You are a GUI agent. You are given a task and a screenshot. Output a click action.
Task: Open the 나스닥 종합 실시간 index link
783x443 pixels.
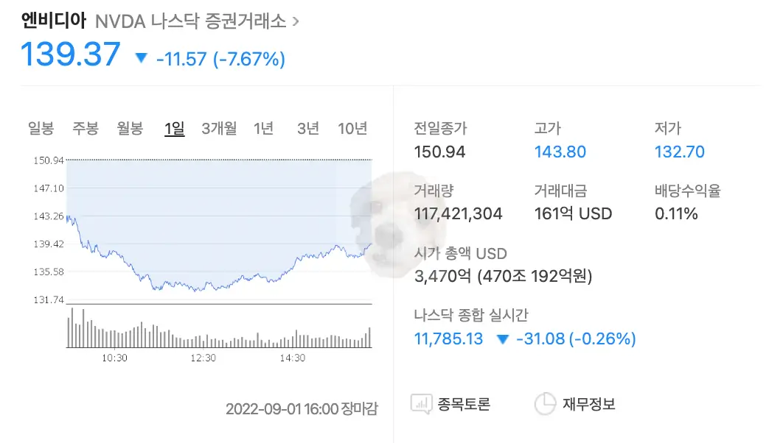pos(448,339)
